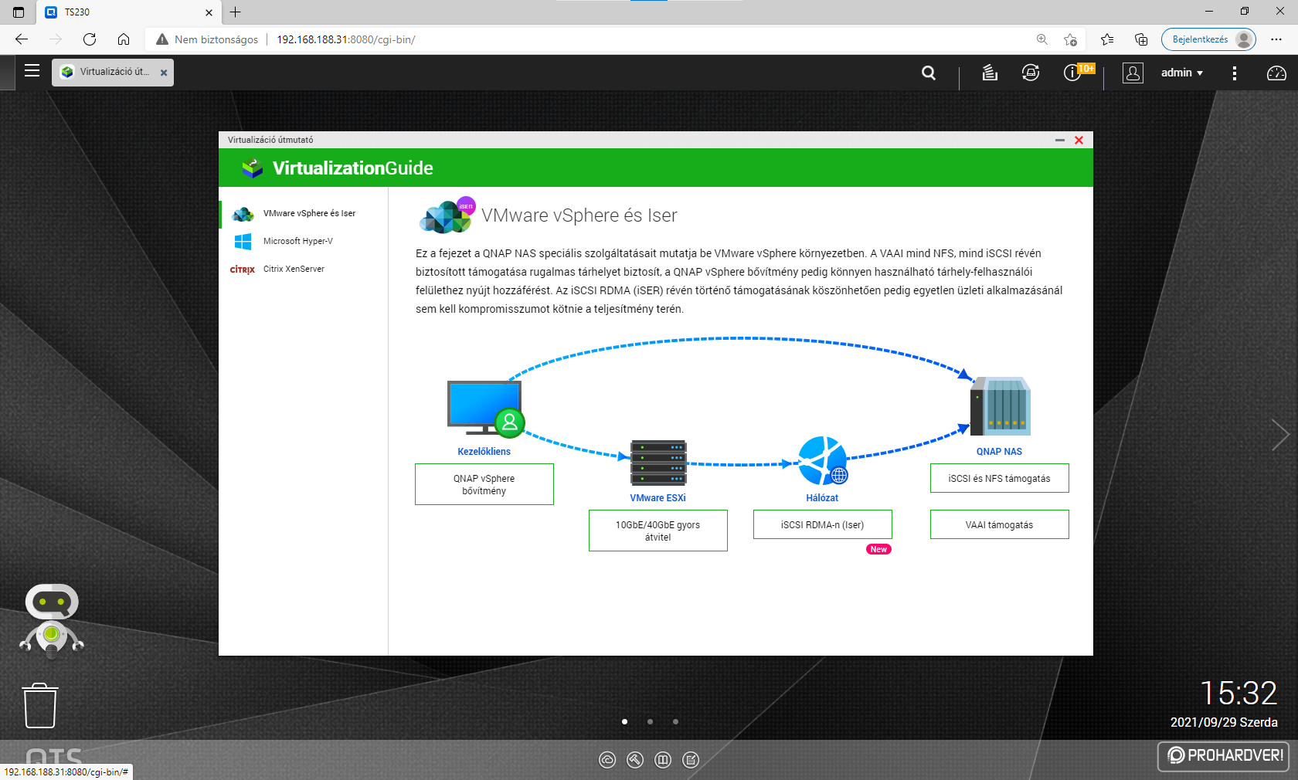Close the Virtualizáció útmutató taskbar tab

164,73
